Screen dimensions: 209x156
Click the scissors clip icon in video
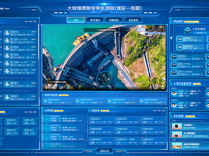coord(54,88)
